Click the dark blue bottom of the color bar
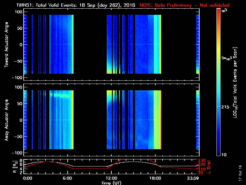 click(219, 153)
